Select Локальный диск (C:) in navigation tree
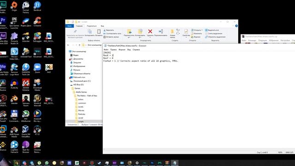The width and height of the screenshot is (295, 166). 81,81
